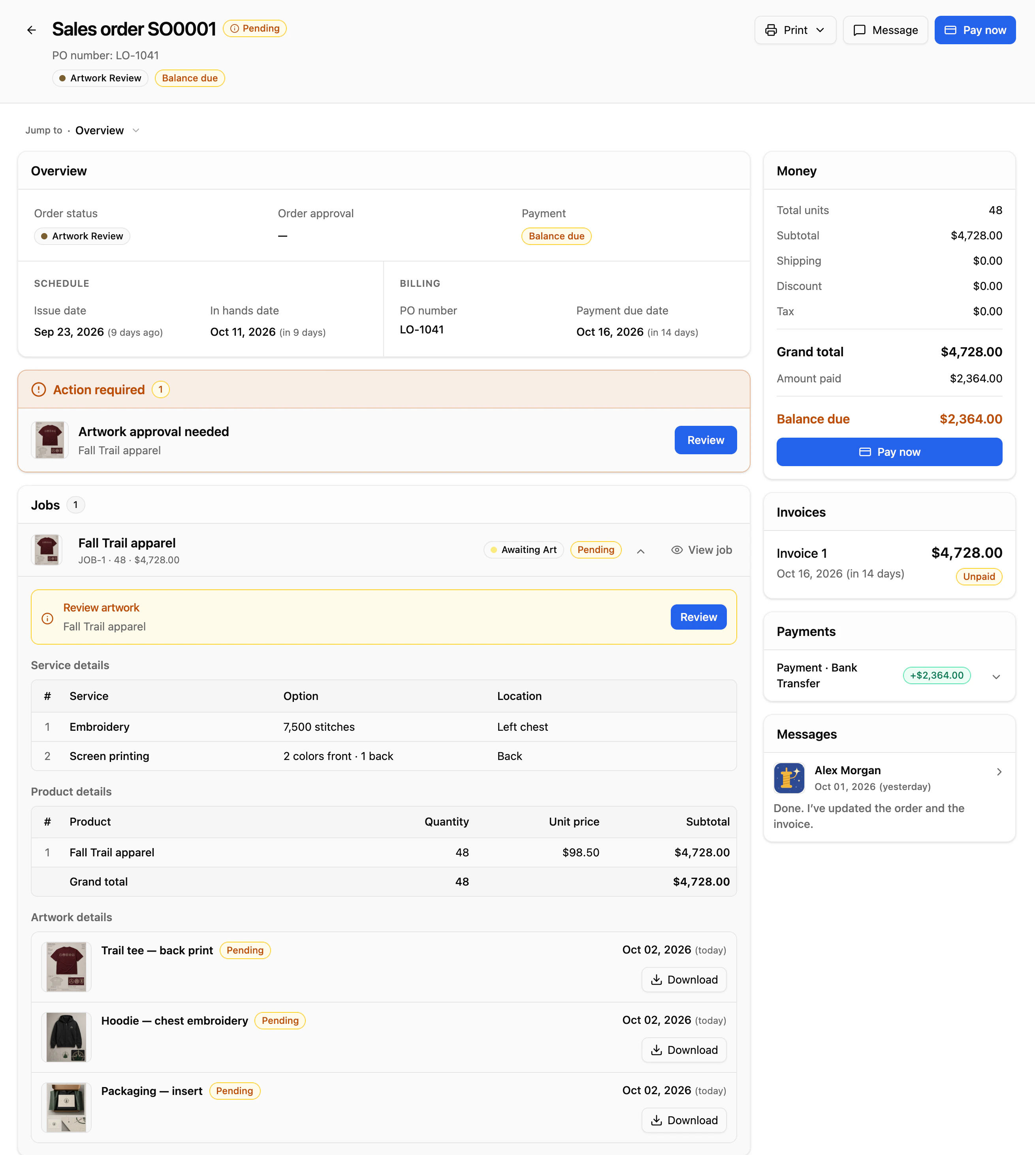Screen dimensions: 1035x1155
Task: Click the Grand total $4,728.00 in Money panel
Action: point(971,352)
